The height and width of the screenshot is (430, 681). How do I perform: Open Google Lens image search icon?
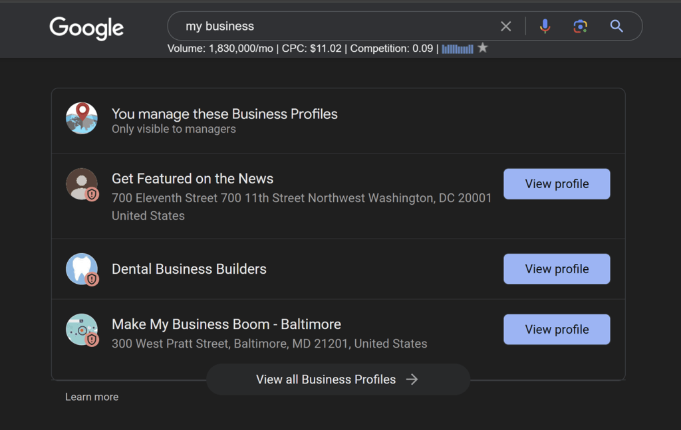coord(581,27)
